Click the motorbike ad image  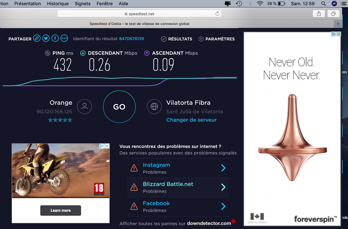coord(61,171)
